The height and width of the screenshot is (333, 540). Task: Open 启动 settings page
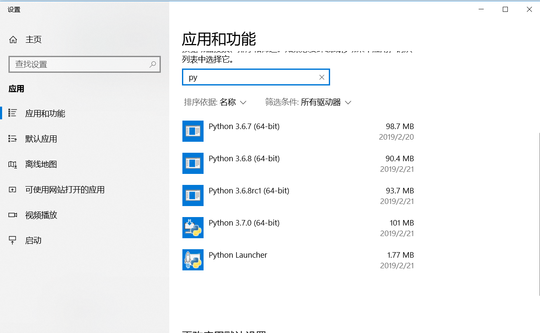coord(33,240)
